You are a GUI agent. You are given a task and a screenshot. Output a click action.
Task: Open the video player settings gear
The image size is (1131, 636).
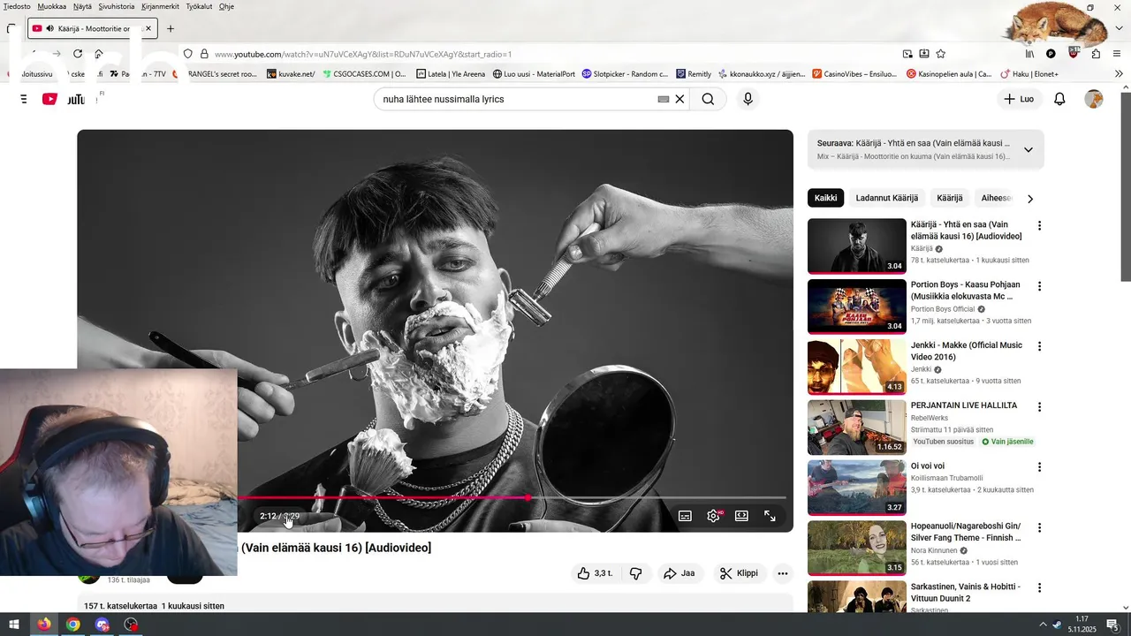(x=714, y=516)
